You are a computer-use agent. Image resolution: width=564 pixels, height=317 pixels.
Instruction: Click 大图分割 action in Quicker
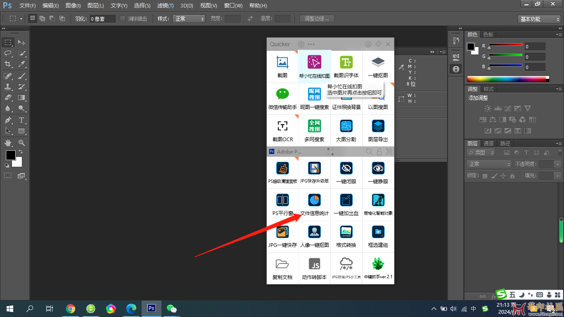click(x=346, y=130)
